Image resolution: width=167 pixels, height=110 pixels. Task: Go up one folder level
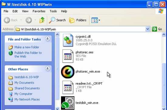pyautogui.click(x=42, y=20)
